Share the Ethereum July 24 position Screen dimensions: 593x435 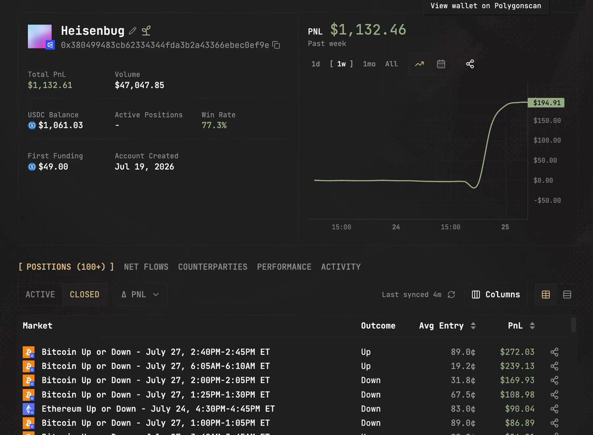tap(554, 409)
